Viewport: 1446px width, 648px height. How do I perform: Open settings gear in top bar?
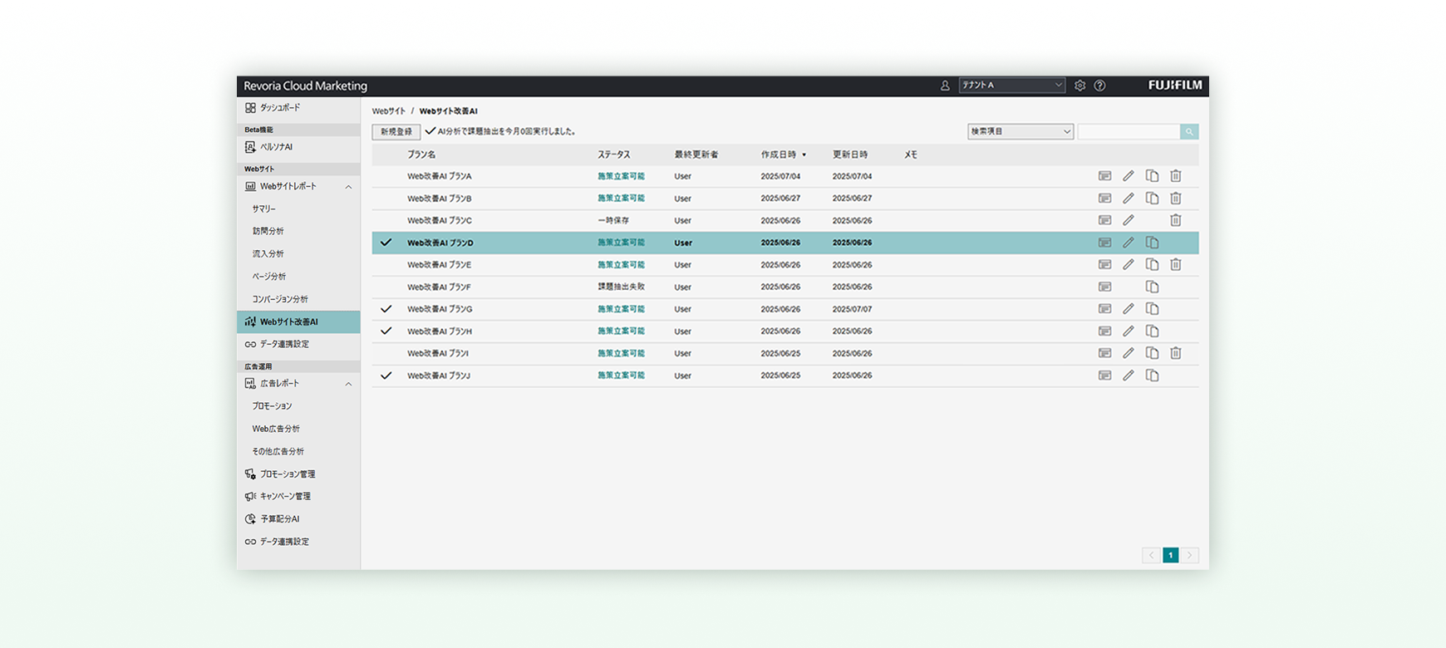1080,86
